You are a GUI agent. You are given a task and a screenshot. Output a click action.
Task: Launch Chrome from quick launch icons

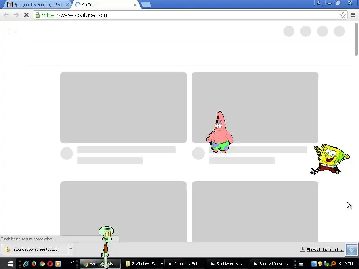tap(42, 264)
